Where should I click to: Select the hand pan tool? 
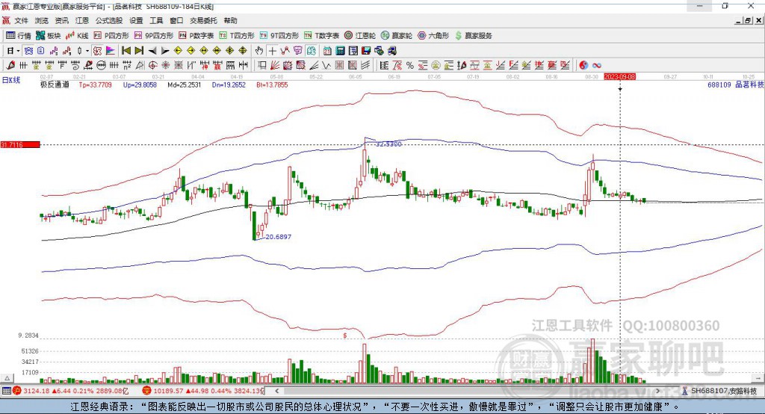point(259,51)
